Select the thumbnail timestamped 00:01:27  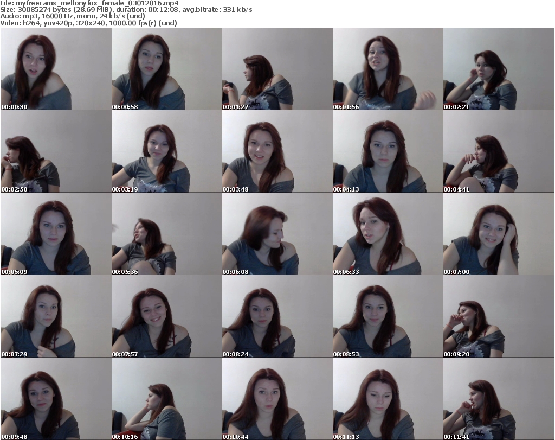(x=277, y=69)
